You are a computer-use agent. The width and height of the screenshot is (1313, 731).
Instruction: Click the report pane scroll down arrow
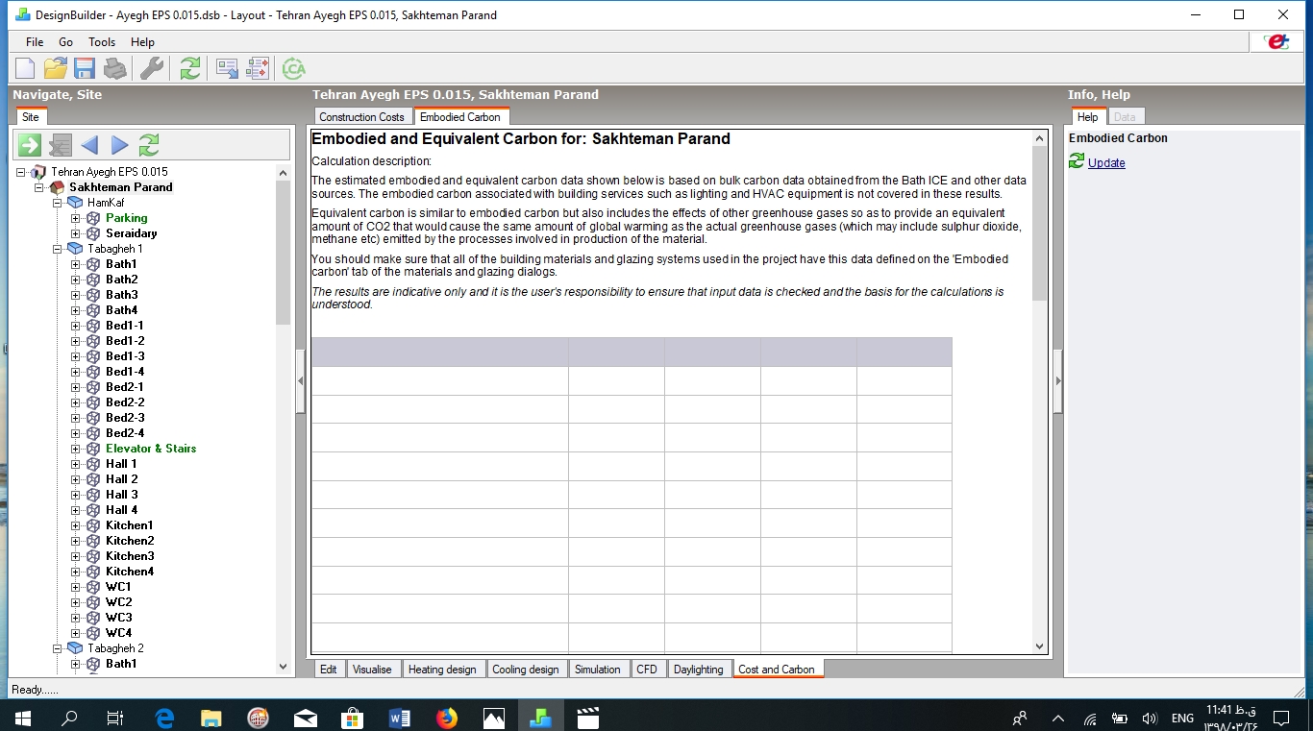click(1039, 646)
